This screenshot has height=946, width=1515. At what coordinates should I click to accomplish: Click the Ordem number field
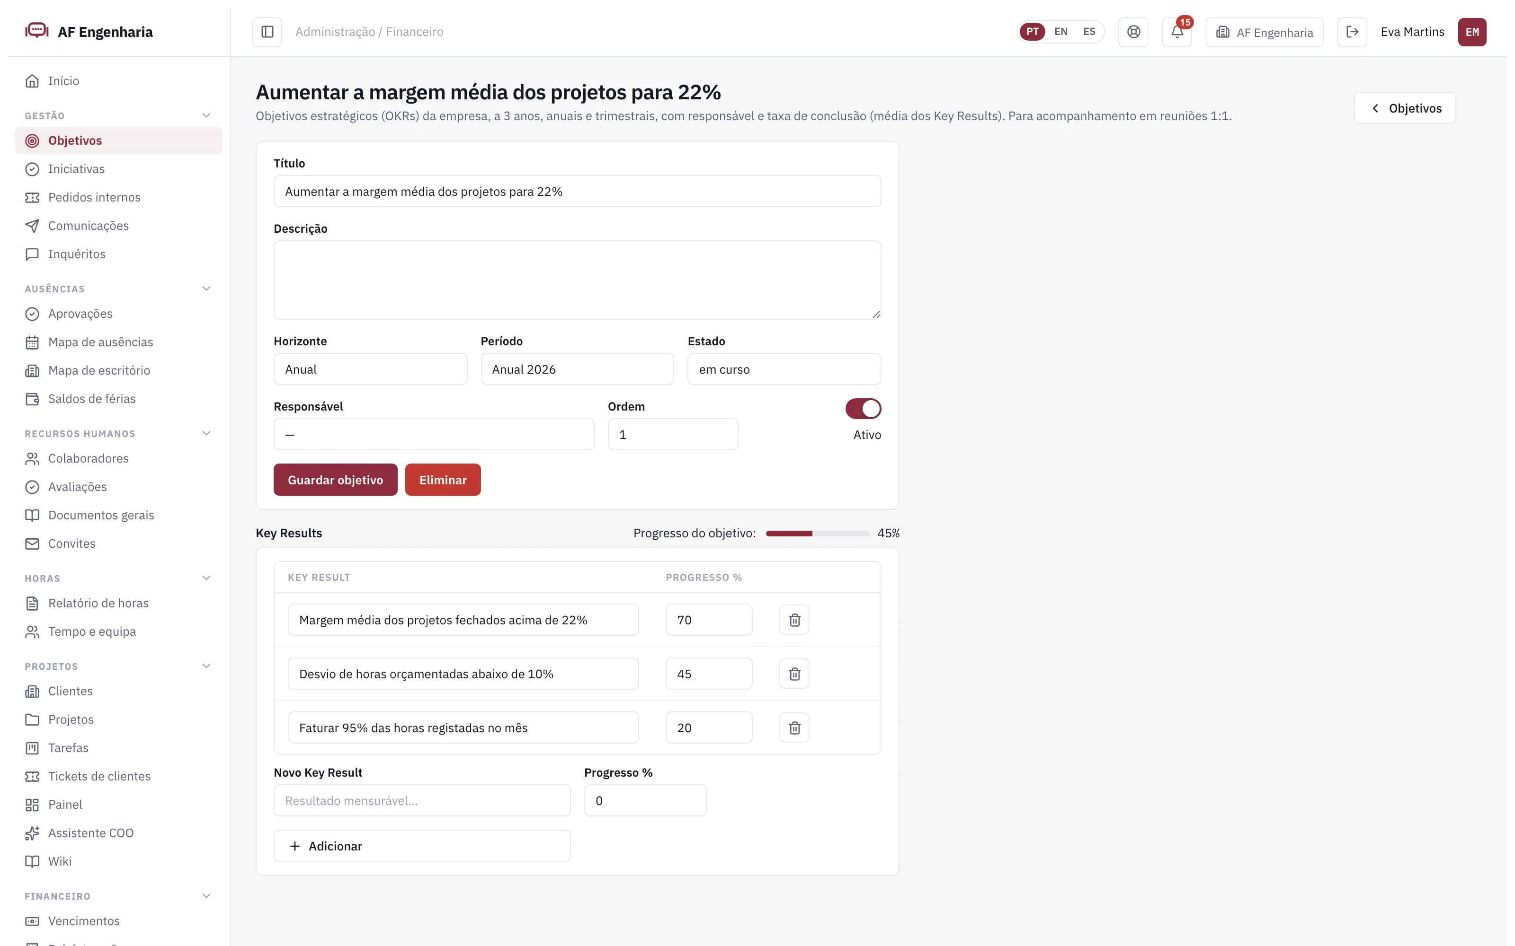(673, 434)
